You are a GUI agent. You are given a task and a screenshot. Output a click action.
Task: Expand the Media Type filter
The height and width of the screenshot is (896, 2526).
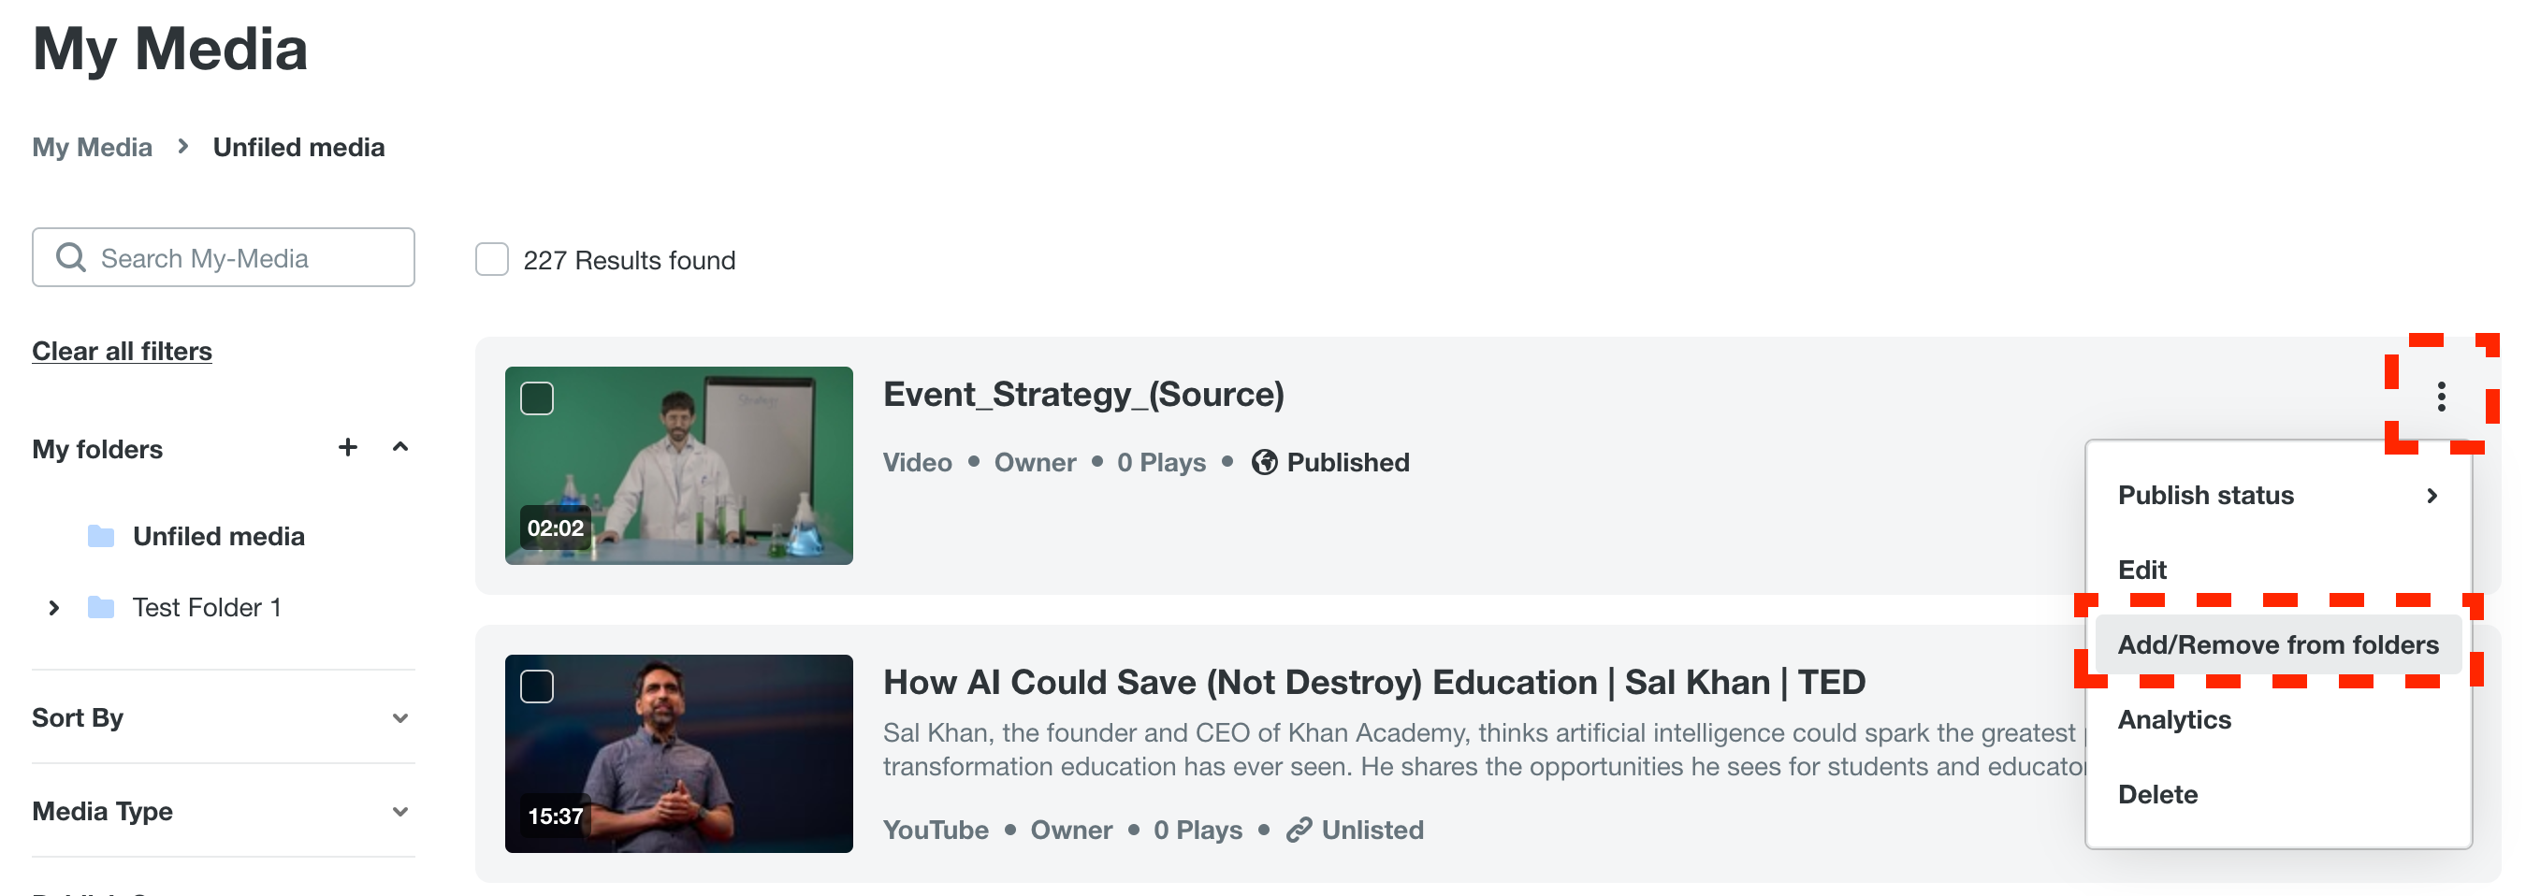399,812
